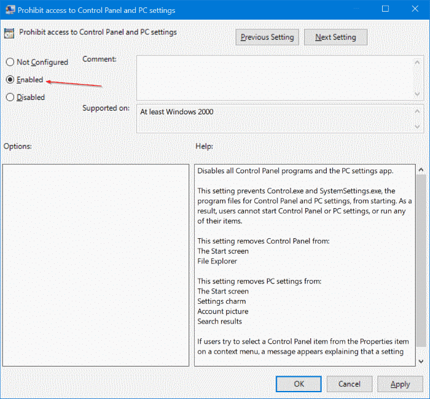Jump to Next Setting
The height and width of the screenshot is (399, 430).
335,37
